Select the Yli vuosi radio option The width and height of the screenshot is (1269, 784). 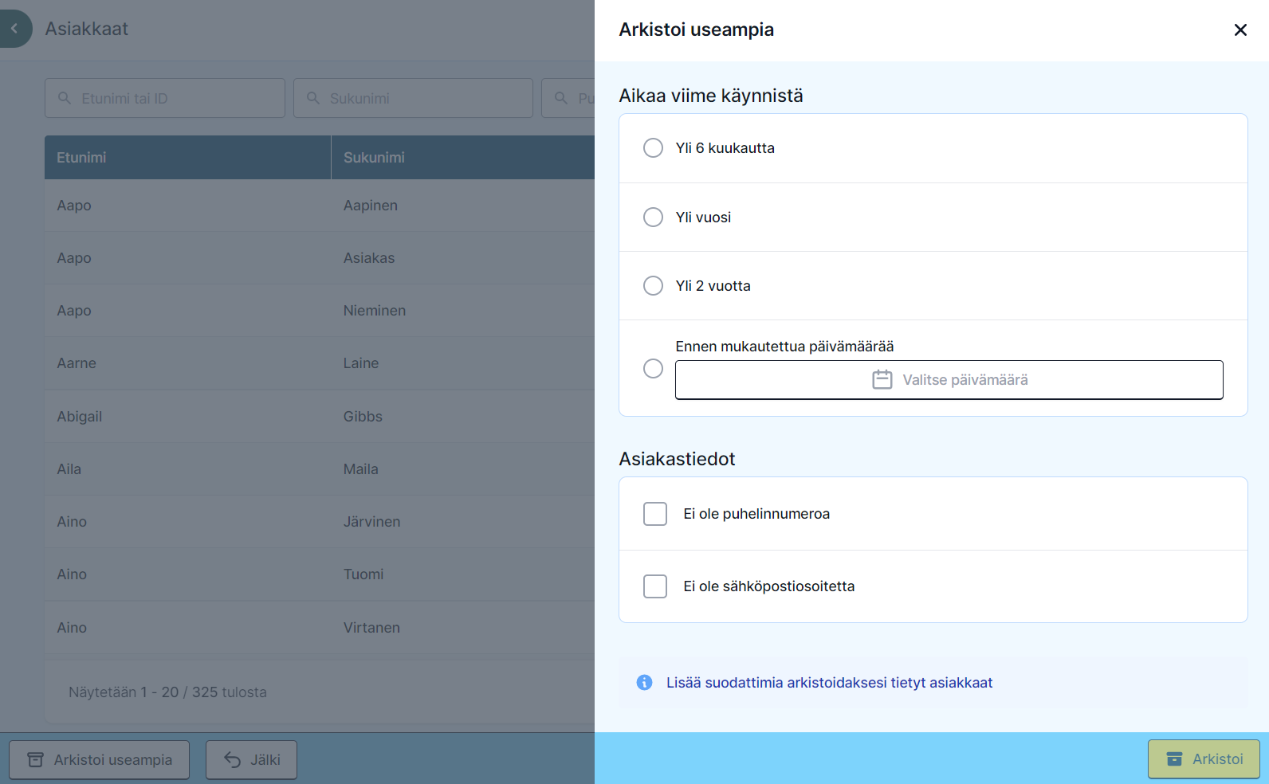tap(653, 217)
